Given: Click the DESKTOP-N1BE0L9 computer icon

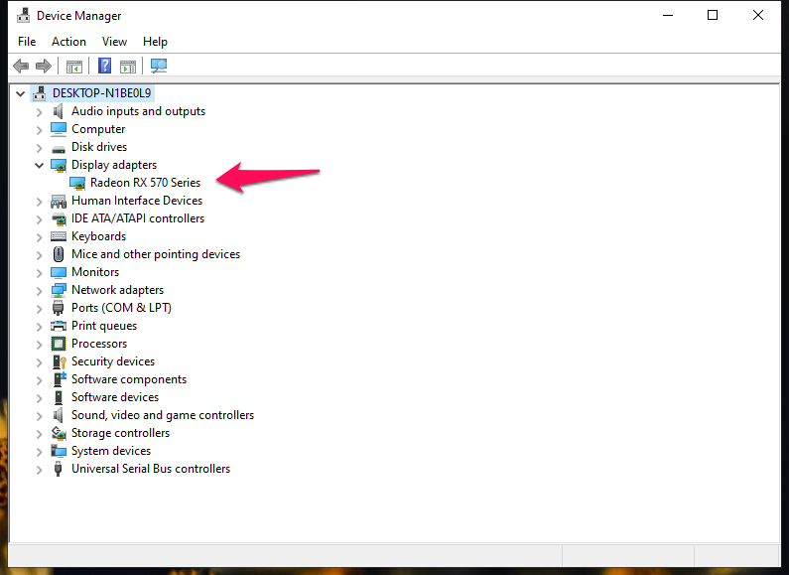Looking at the screenshot, I should point(40,93).
